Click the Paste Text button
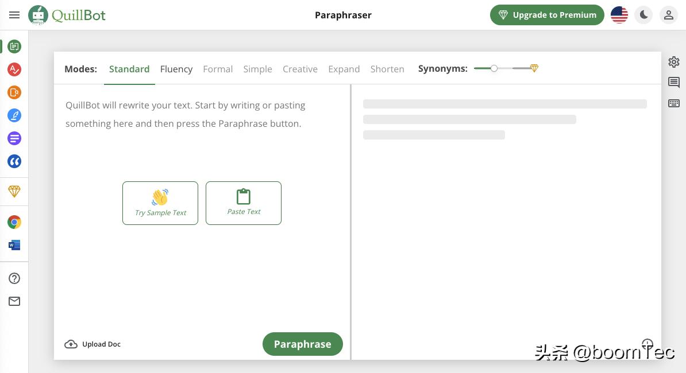The image size is (686, 373). [244, 203]
